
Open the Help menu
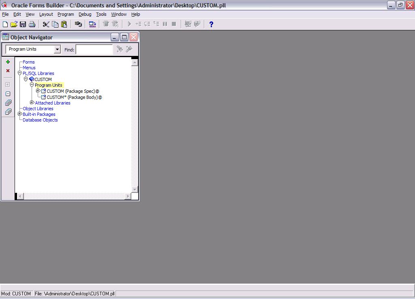[135, 14]
